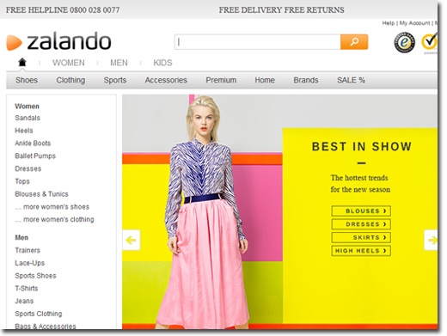The height and width of the screenshot is (336, 447).
Task: Open Sports Shoes in the sidebar
Action: [x=35, y=276]
